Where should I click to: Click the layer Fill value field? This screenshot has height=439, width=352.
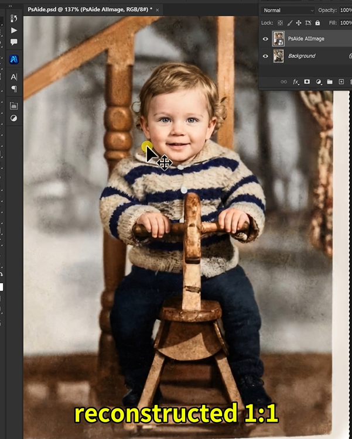346,23
